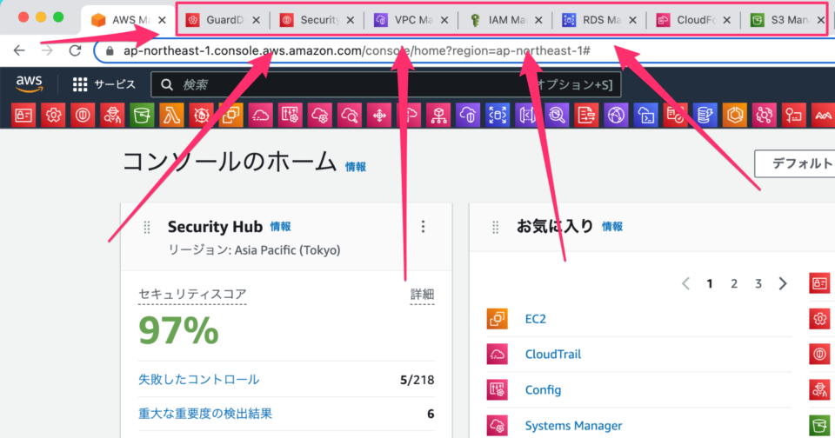The image size is (835, 438).
Task: Click the デフォルト button
Action: coord(794,163)
